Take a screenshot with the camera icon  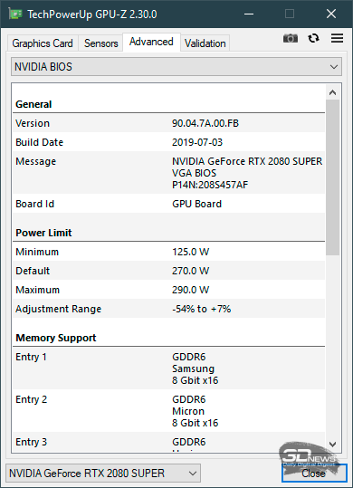[x=291, y=38]
